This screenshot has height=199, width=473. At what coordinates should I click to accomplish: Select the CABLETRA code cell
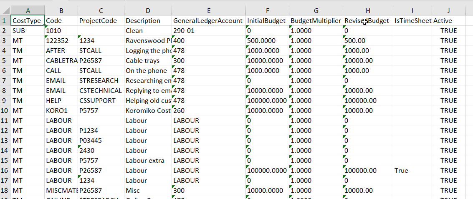coord(61,60)
